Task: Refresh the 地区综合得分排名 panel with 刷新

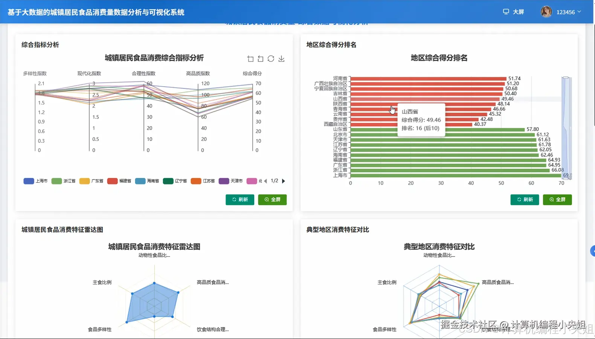Action: 525,200
